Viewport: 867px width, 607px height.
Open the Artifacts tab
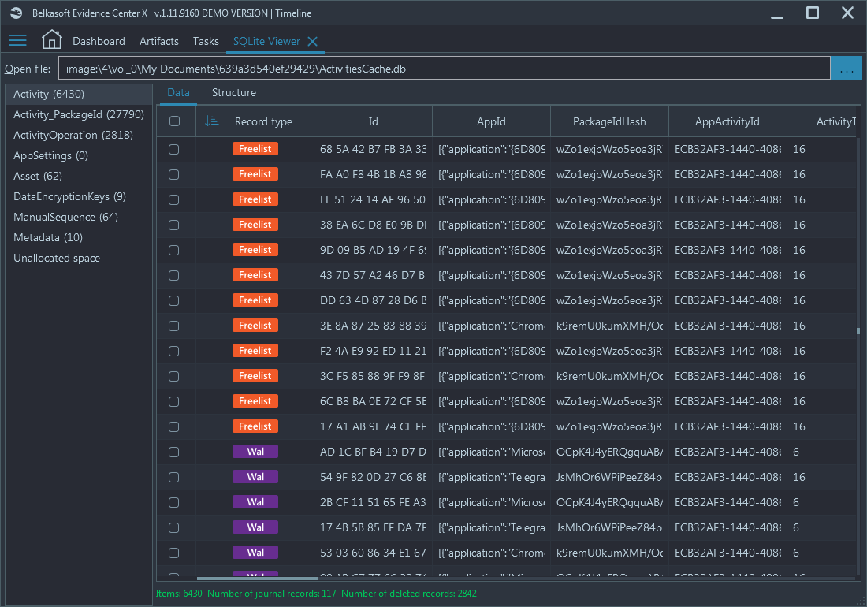pos(158,40)
